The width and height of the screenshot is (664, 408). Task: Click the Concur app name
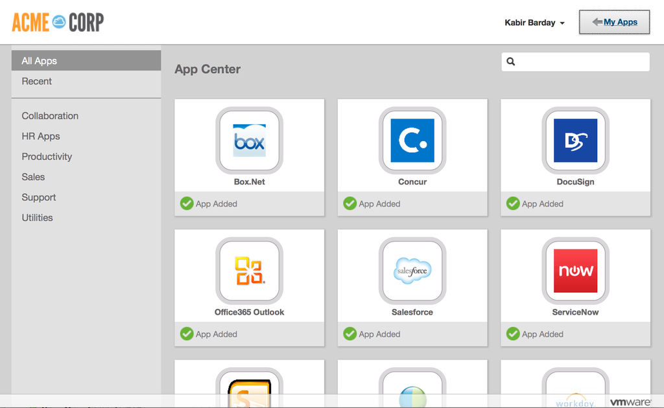(x=412, y=182)
